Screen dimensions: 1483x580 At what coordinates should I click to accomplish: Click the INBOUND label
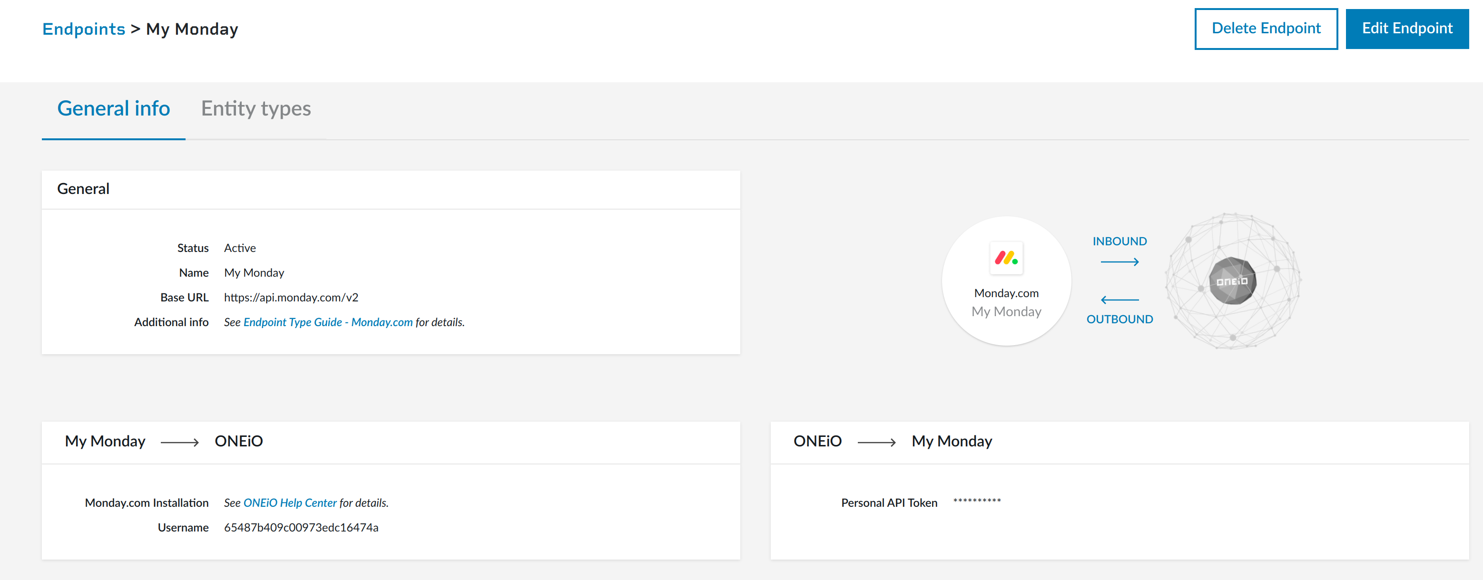point(1119,241)
